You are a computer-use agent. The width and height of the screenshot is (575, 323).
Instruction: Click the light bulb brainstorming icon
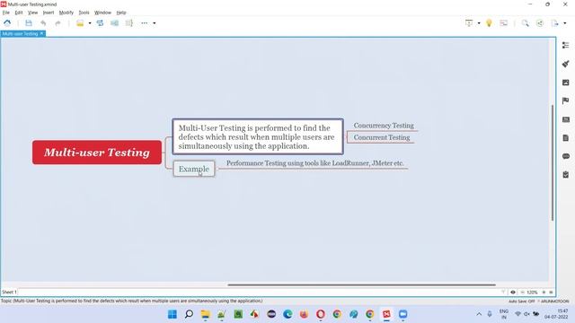pos(489,23)
